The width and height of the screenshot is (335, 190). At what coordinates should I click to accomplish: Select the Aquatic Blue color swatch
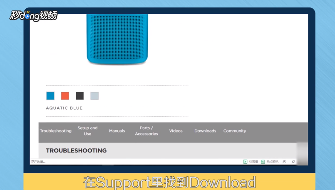[50, 96]
